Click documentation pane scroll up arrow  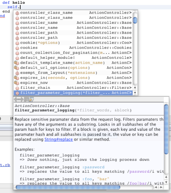point(166,177)
